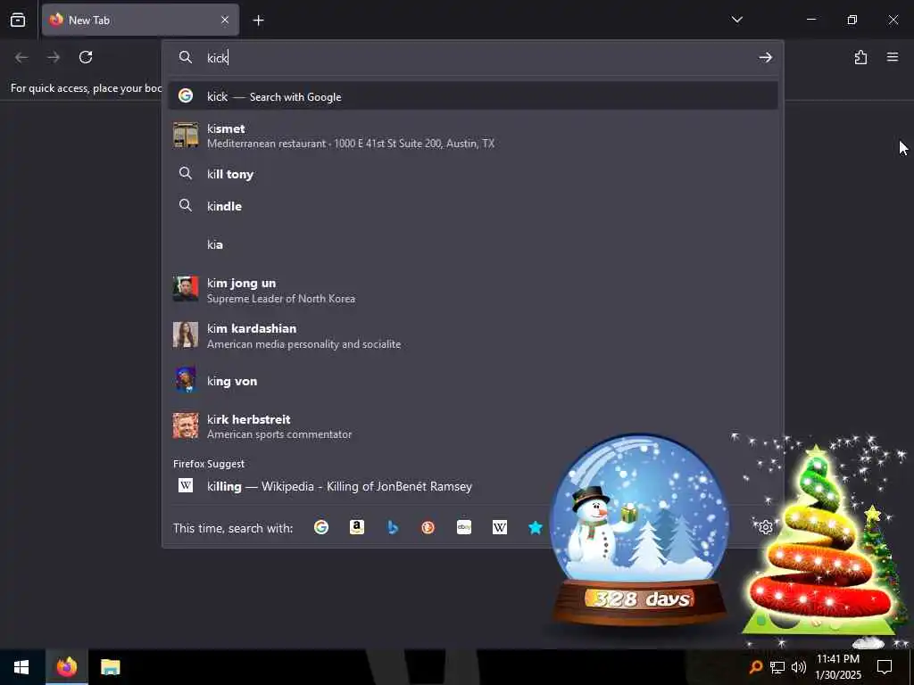
Task: Click the orange magnifier tray icon
Action: (755, 667)
